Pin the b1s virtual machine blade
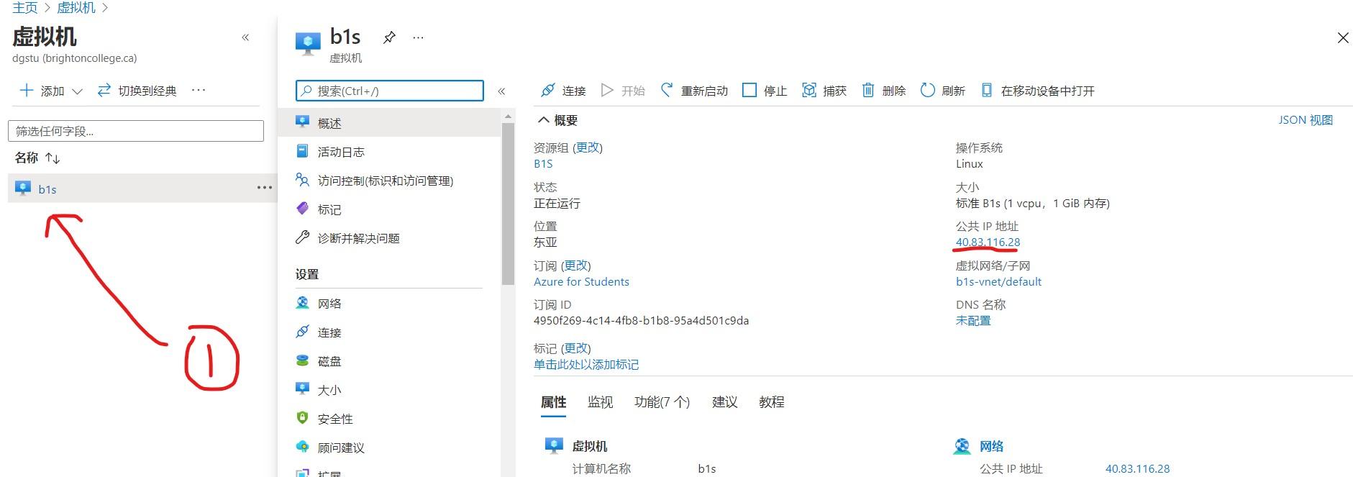 pos(389,37)
